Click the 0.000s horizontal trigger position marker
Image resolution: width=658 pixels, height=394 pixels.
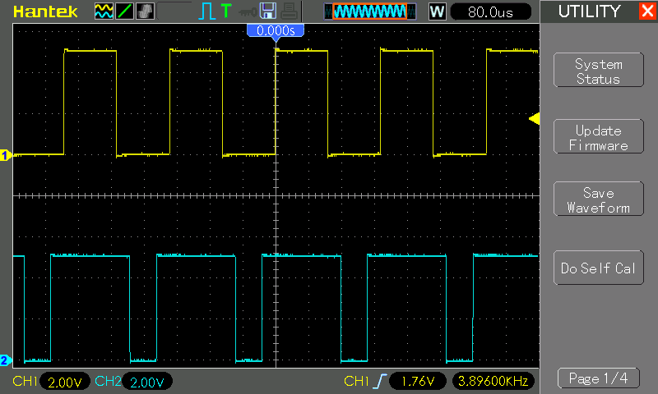point(276,30)
